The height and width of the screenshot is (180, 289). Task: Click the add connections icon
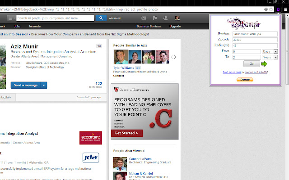click(x=166, y=18)
